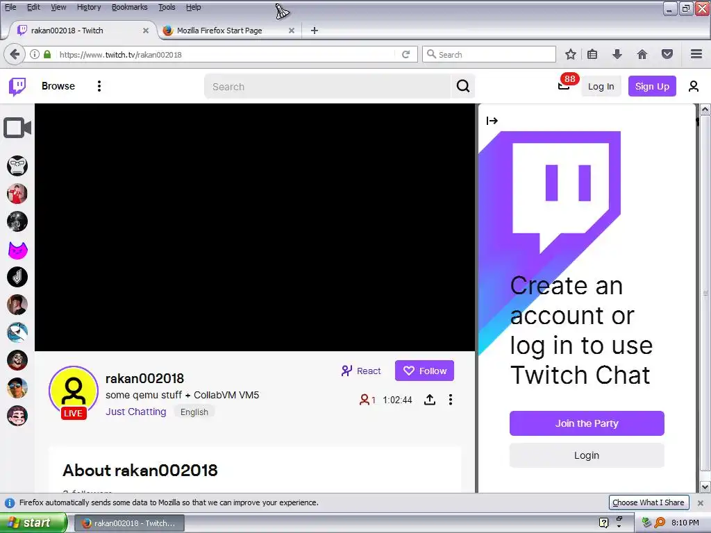The height and width of the screenshot is (533, 711).
Task: Click the Twitch logo home icon
Action: 17,86
